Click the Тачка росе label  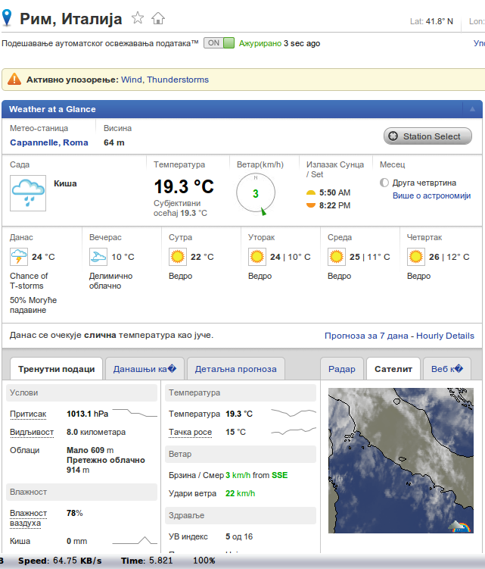point(191,432)
